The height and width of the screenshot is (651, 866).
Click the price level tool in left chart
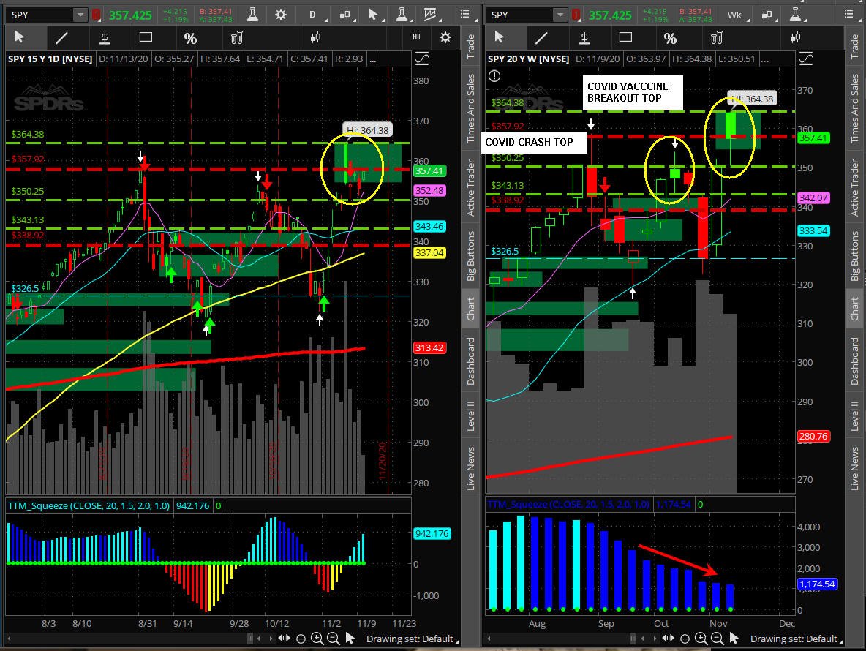pos(105,37)
